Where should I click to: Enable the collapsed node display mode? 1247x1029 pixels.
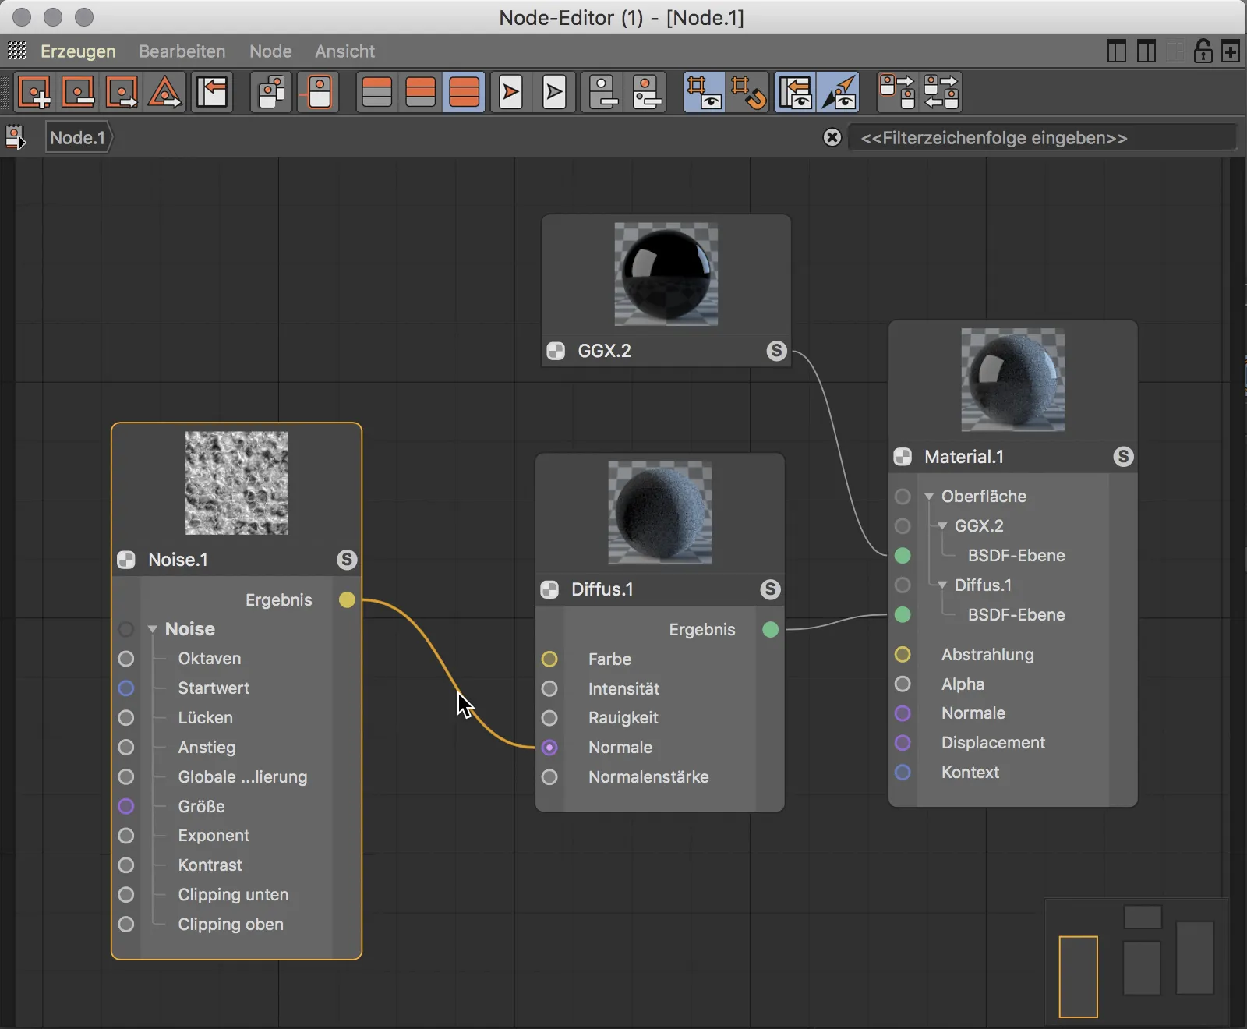click(377, 91)
